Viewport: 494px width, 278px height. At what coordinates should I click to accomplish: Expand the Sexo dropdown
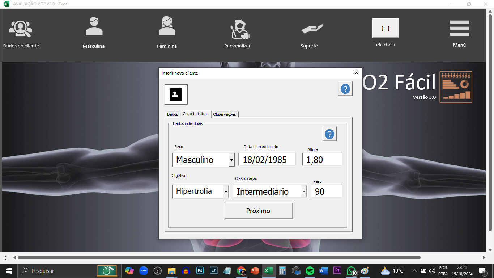(x=231, y=160)
